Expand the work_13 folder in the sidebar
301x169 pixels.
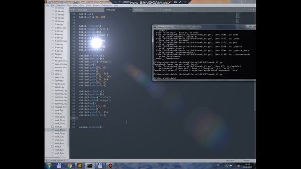click(58, 127)
